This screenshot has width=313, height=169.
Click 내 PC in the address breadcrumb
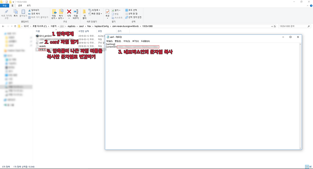click(26, 26)
